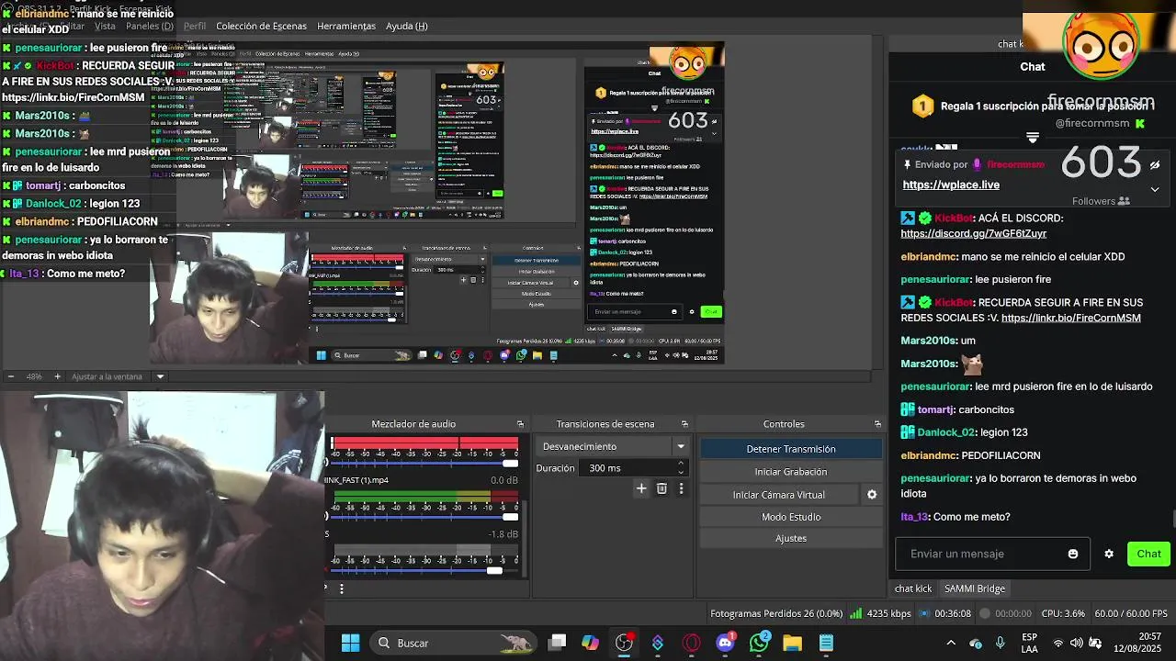Collapse the gift subscription banner arrow
The image size is (1176, 661).
[x=1033, y=138]
